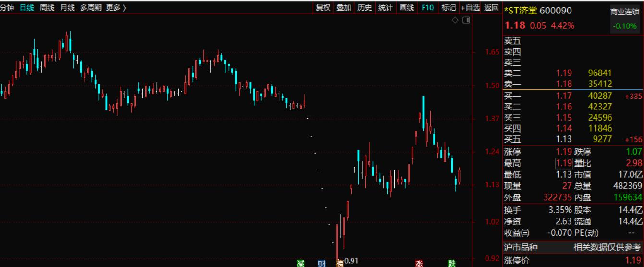Expand the 更多 periods dropdown
This screenshot has width=644, height=267.
pyautogui.click(x=116, y=7)
